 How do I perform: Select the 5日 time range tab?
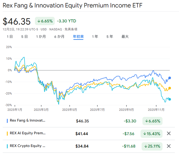tap(24, 36)
